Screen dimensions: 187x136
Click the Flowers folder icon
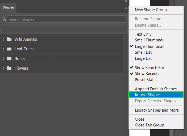(9, 68)
